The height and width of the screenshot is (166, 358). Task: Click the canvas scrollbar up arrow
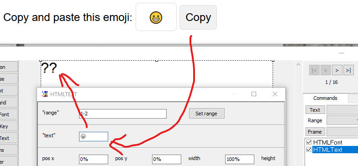[x=298, y=65]
